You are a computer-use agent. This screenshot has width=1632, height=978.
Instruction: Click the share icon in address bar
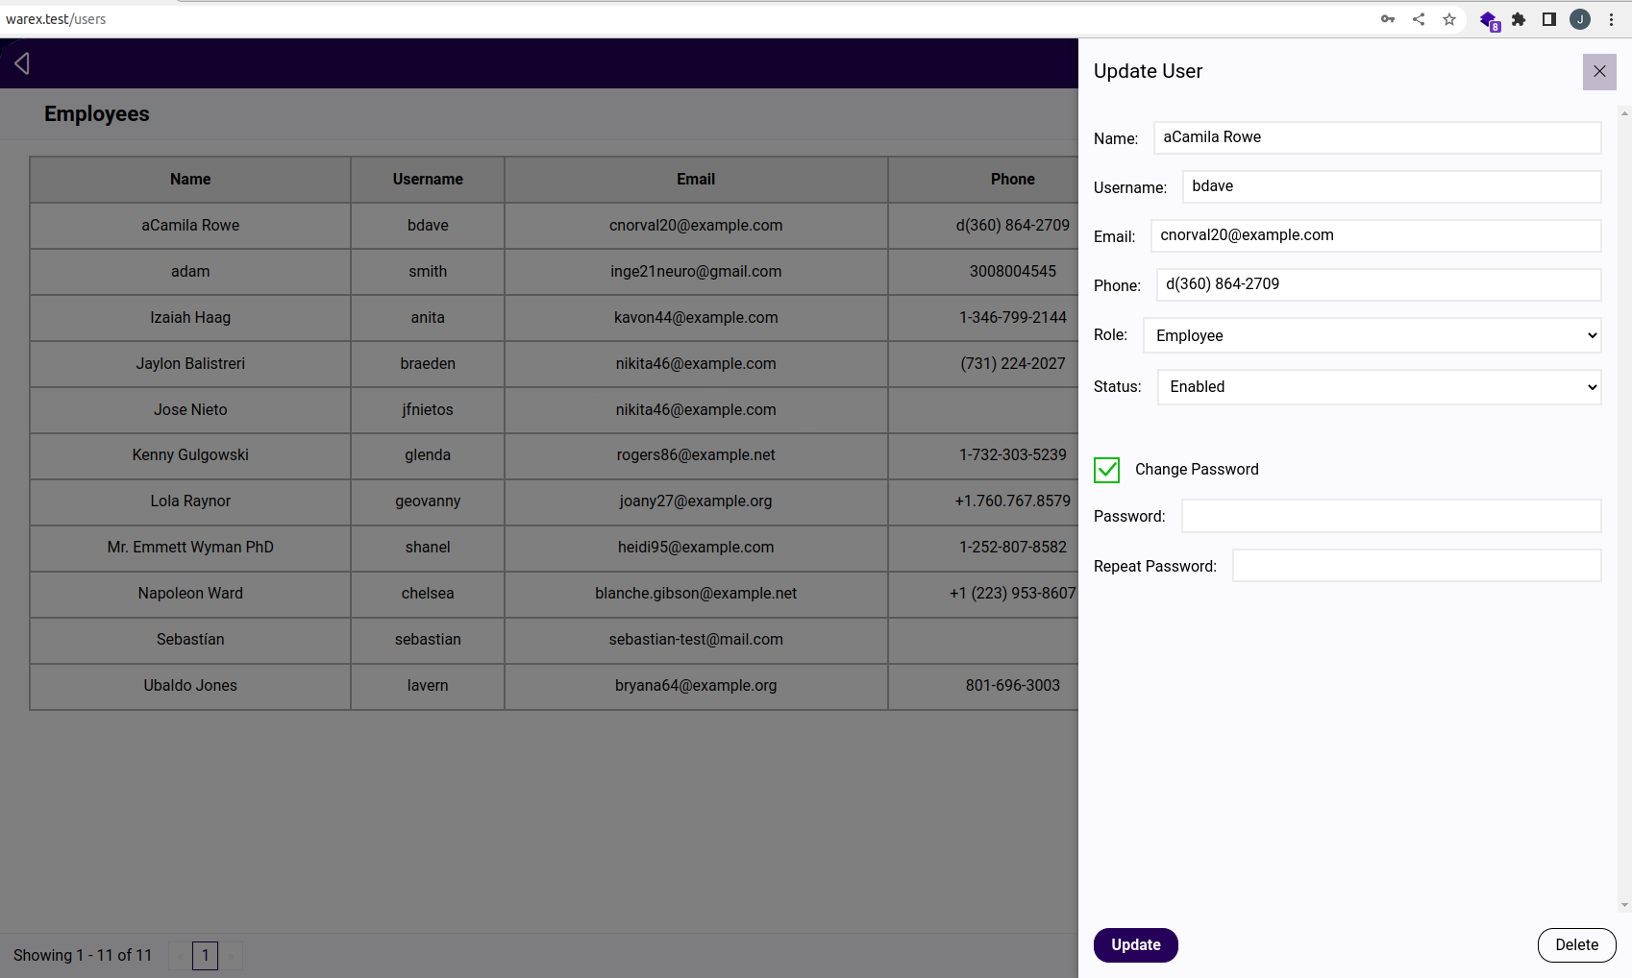[x=1419, y=19]
